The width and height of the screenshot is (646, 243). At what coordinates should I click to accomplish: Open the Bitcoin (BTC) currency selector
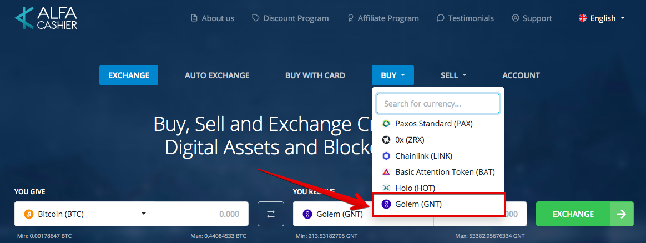click(85, 214)
